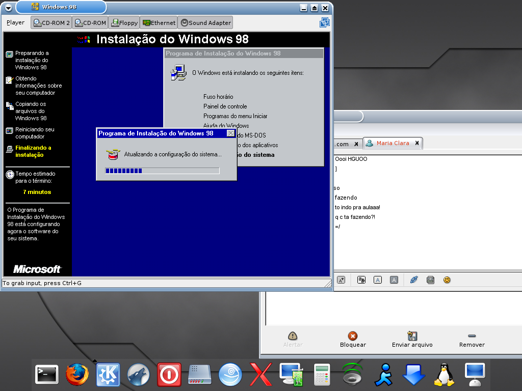Viewport: 522px width, 391px height.
Task: Click the Remover button
Action: (472, 340)
